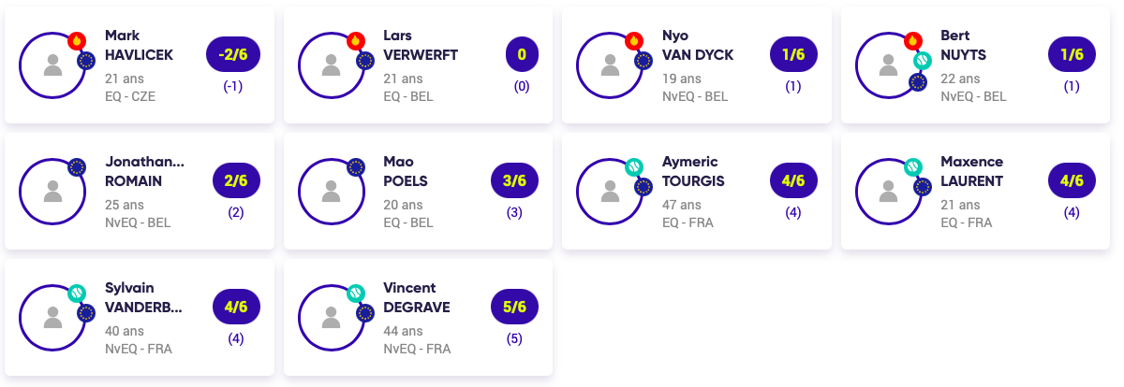Viewport: 1124px width, 387px height.
Task: Click the teal tennis ball badge on Bert Nuyts
Action: pyautogui.click(x=923, y=61)
